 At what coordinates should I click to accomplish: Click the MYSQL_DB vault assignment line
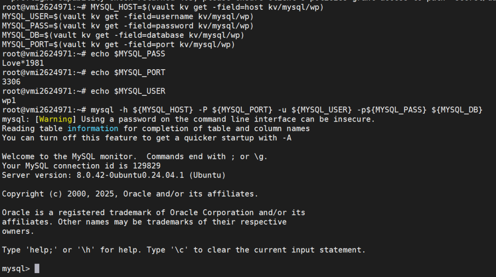tap(123, 35)
